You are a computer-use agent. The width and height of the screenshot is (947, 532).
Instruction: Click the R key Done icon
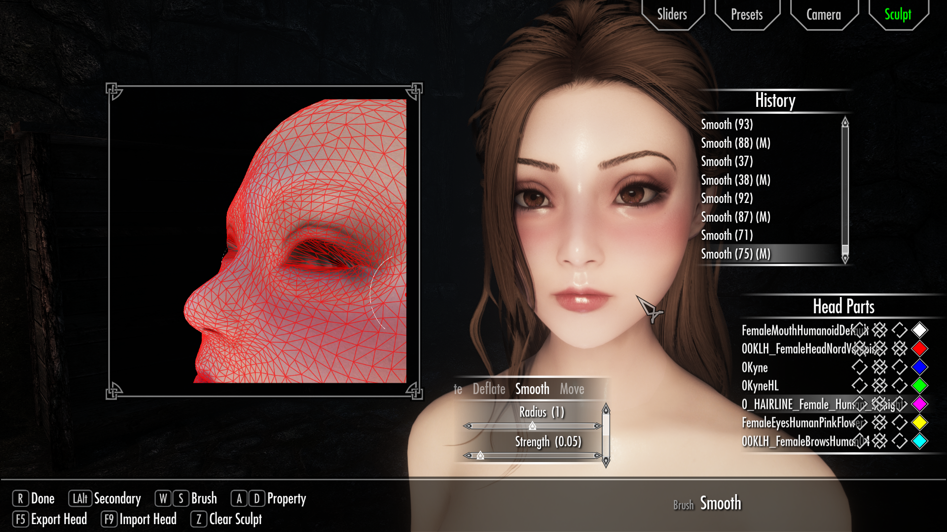[20, 499]
